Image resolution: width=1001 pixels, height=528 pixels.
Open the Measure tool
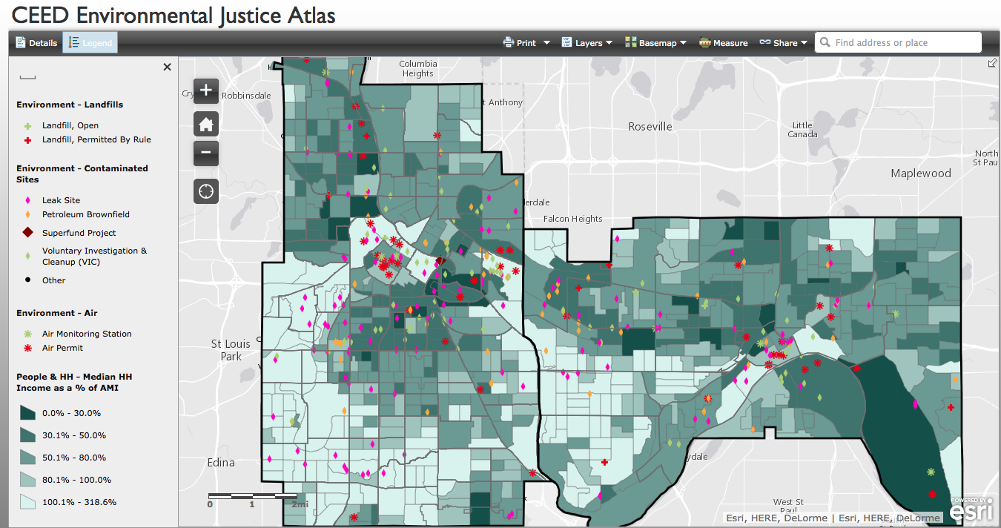(723, 43)
